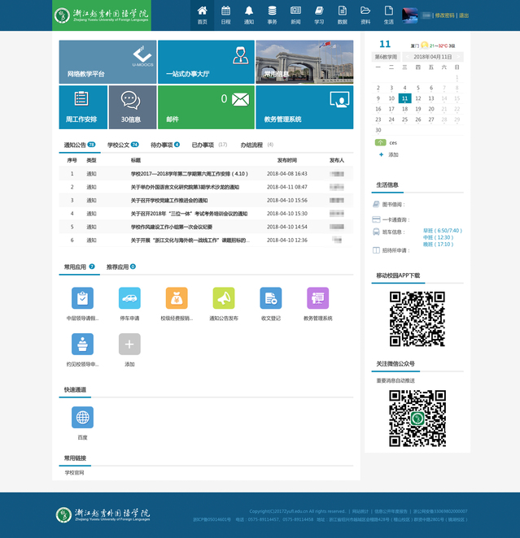Select April 18 in the calendar

coord(404,108)
